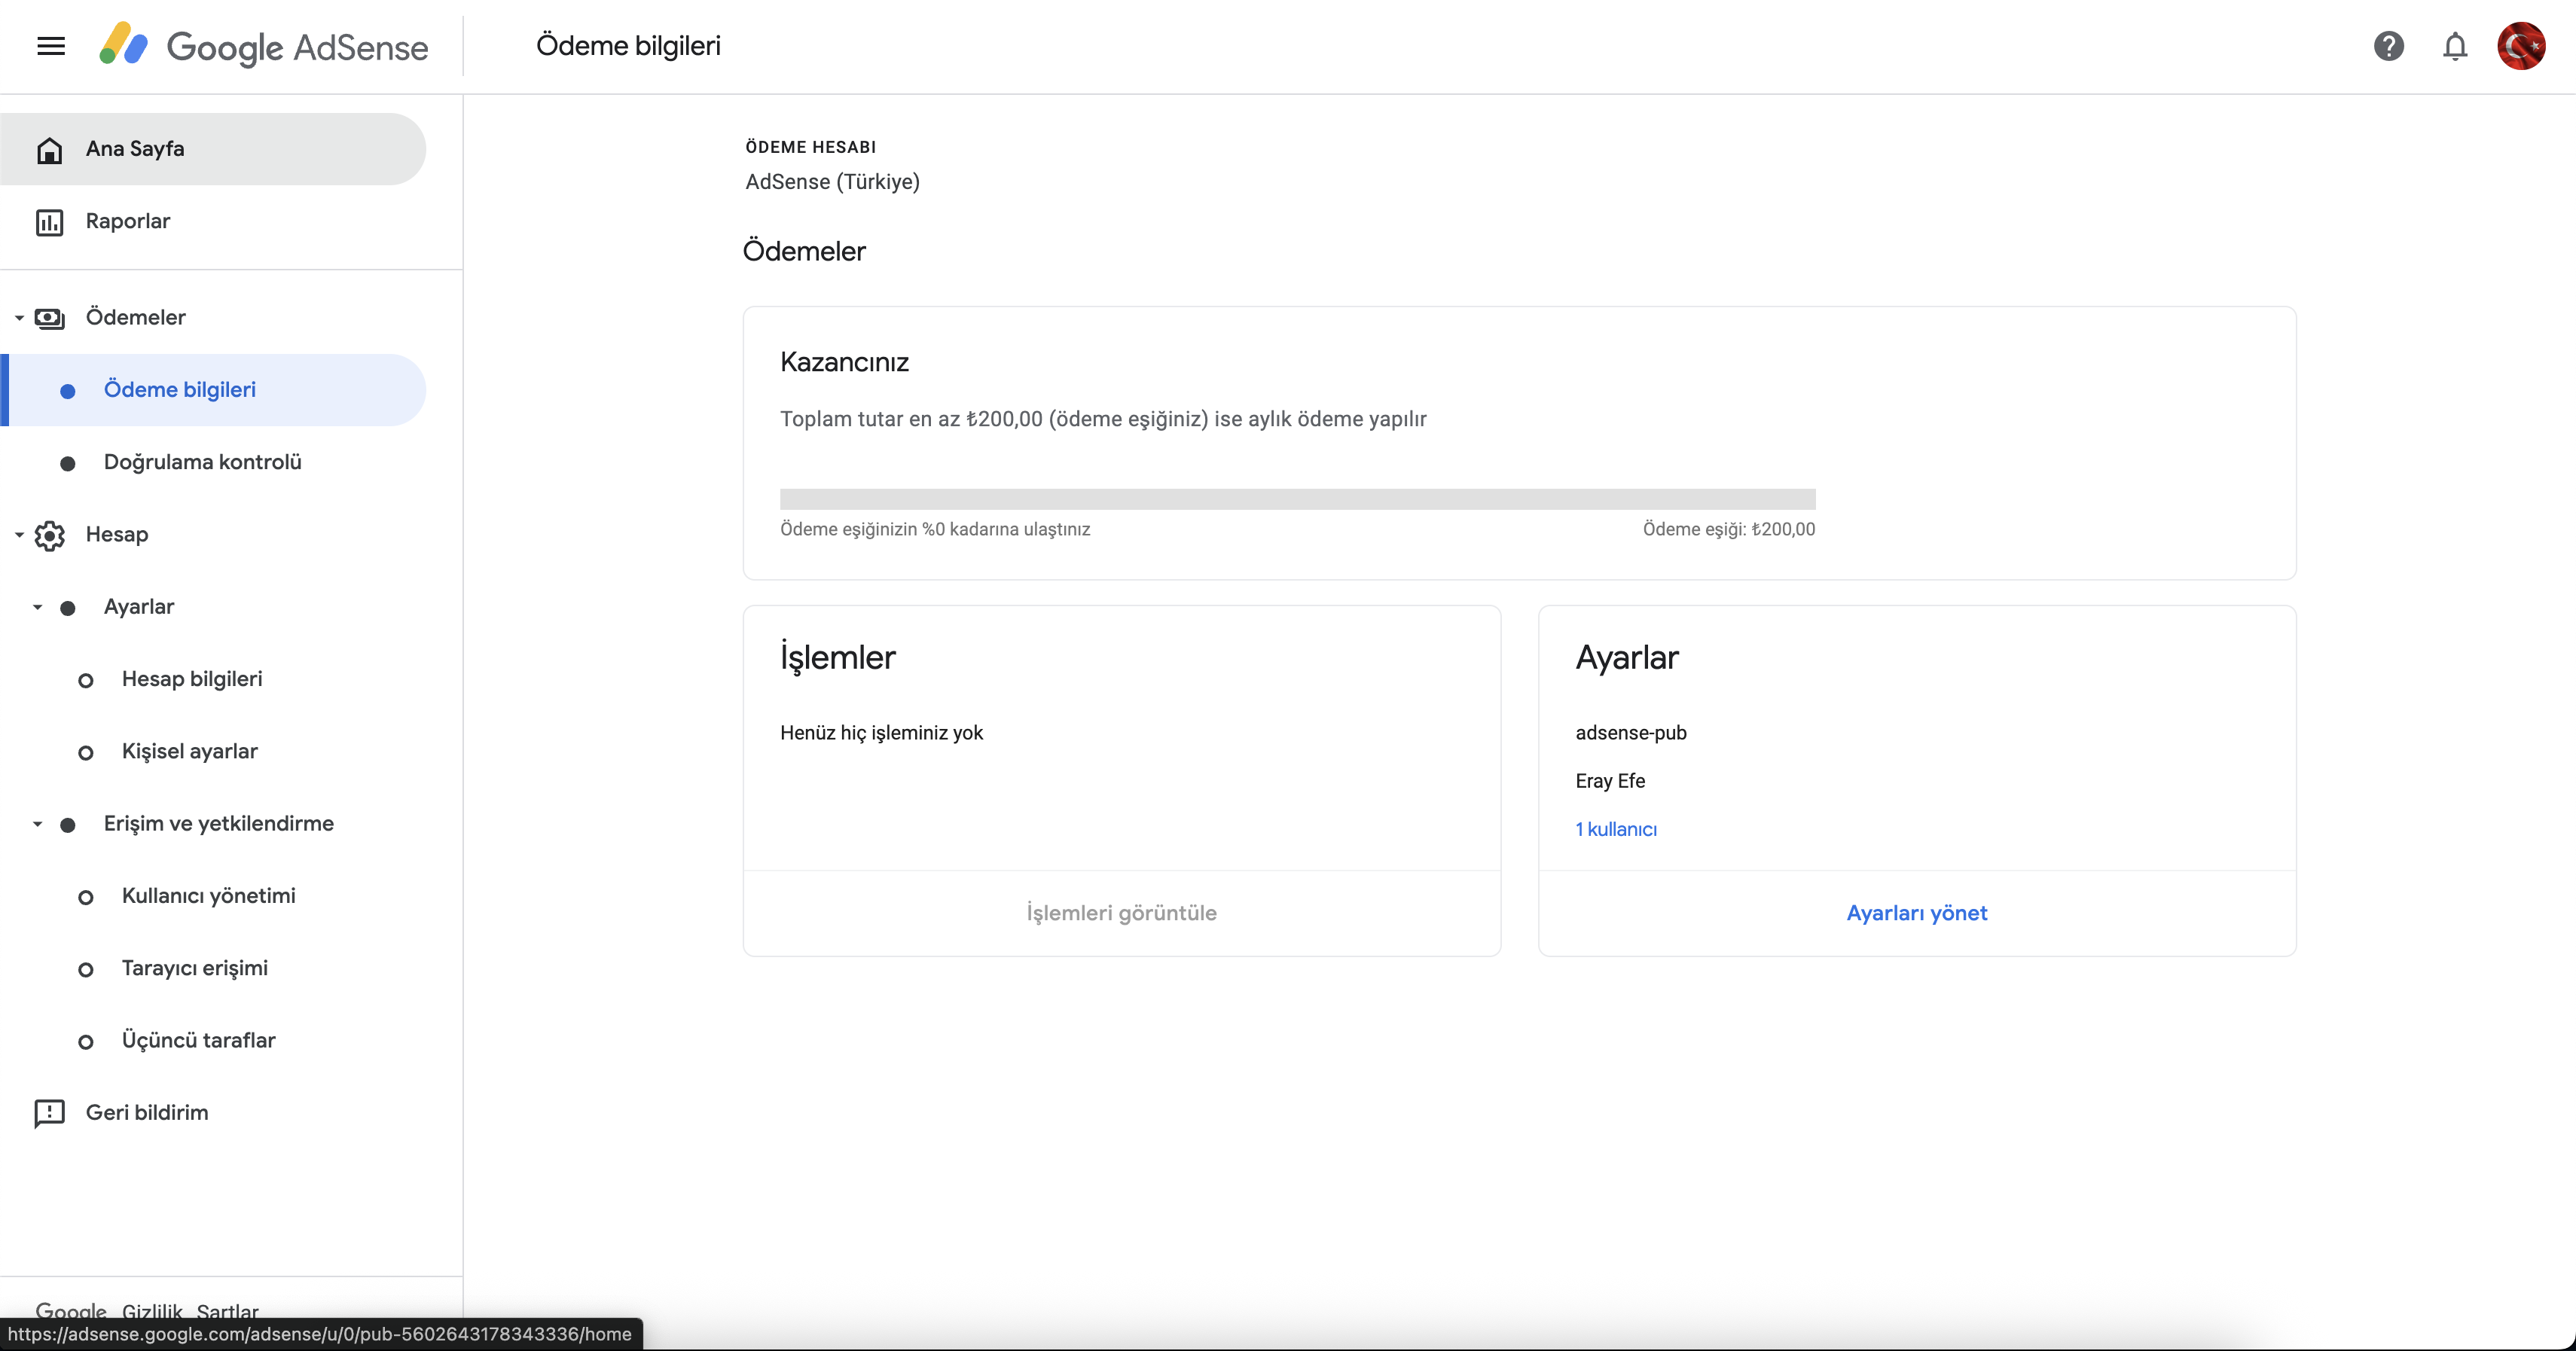Open Doğrulama kontrolü
The width and height of the screenshot is (2576, 1351).
click(213, 462)
